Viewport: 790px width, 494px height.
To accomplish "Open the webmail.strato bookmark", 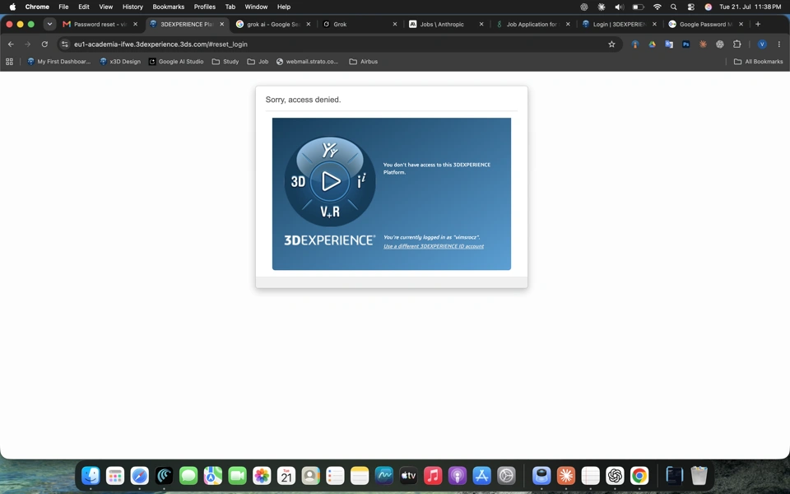I will click(x=307, y=62).
